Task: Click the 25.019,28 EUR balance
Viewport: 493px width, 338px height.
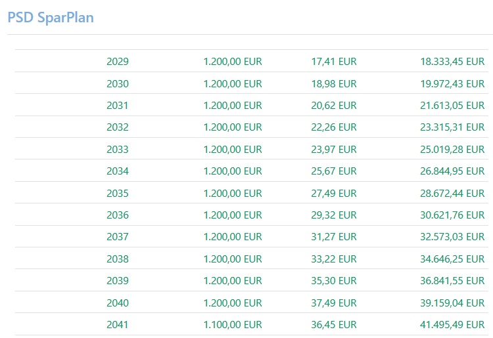Action: 452,149
